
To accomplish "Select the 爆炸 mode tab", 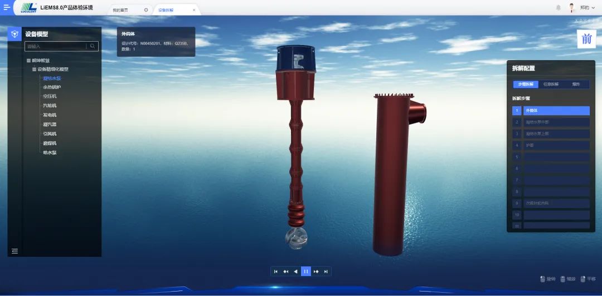I will coord(576,85).
